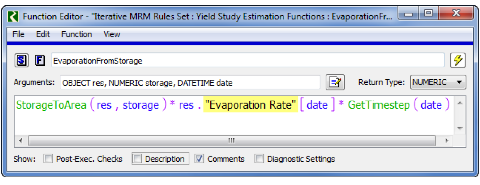Click the horizontal scrollbar right arrow

[446, 141]
